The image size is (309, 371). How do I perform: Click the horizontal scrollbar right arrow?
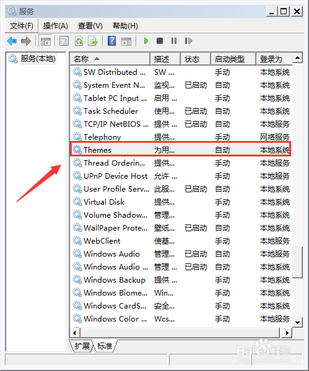pos(287,333)
